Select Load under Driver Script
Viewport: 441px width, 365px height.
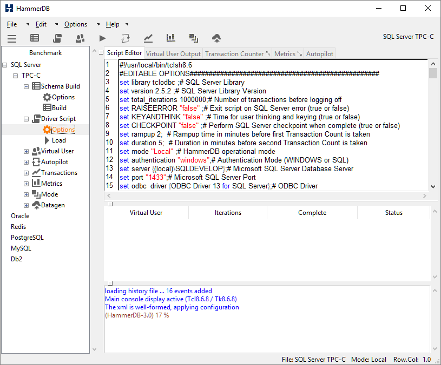59,140
